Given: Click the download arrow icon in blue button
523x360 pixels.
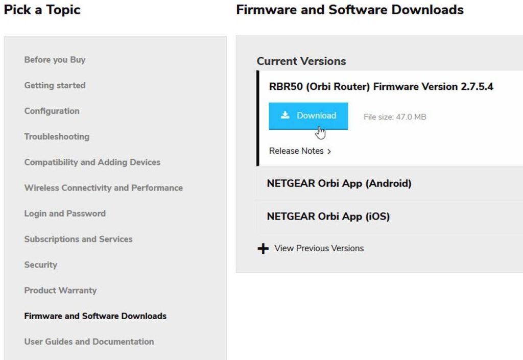Looking at the screenshot, I should click(x=285, y=115).
